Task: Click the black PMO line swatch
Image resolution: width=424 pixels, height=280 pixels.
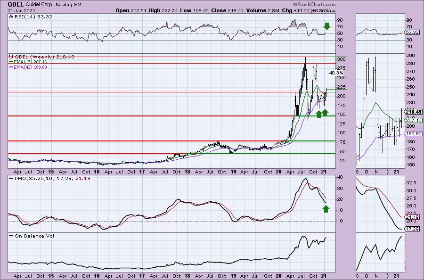Action: (11, 179)
